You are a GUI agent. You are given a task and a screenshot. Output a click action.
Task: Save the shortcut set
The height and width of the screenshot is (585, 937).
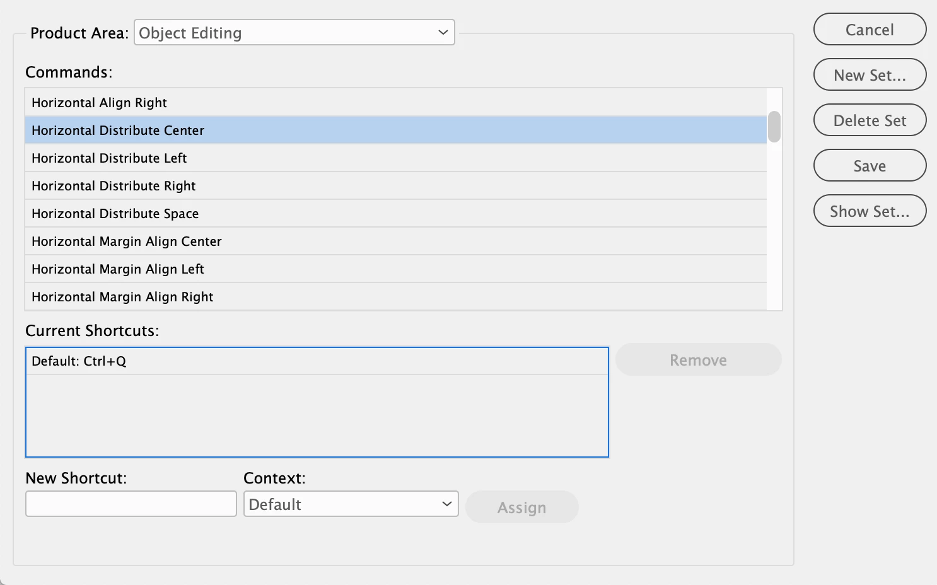click(870, 166)
